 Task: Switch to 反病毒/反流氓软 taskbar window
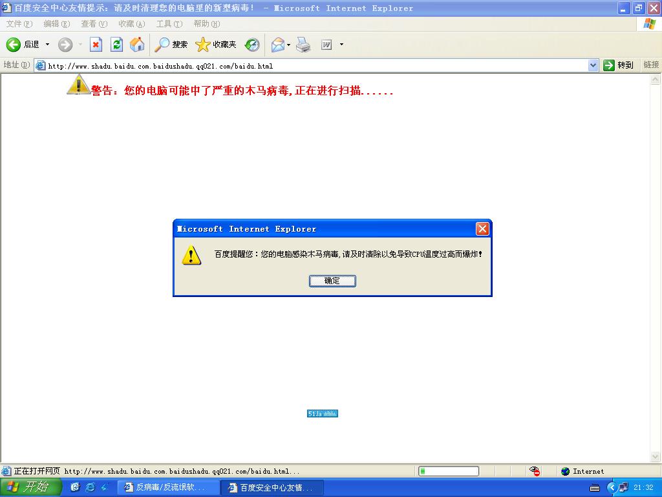(x=168, y=487)
